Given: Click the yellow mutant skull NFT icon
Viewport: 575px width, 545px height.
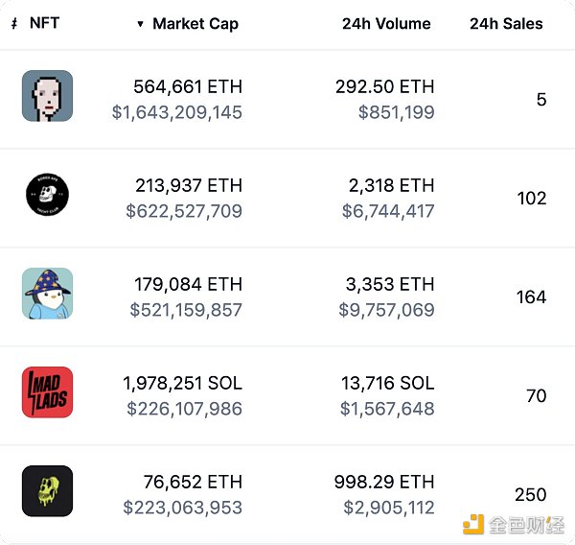Looking at the screenshot, I should 47,491.
